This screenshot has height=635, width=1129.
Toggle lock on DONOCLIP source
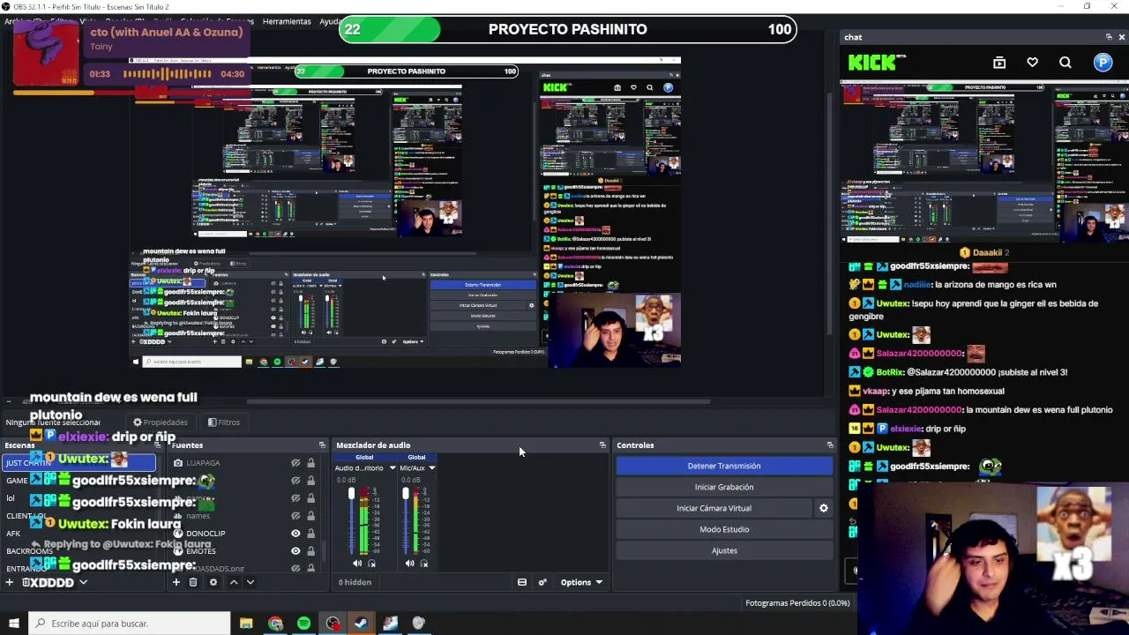coord(310,534)
